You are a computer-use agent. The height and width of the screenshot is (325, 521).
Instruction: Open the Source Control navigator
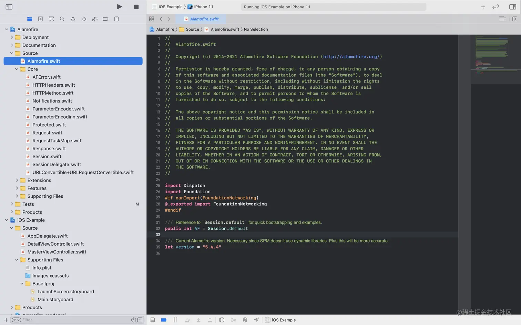[x=40, y=19]
